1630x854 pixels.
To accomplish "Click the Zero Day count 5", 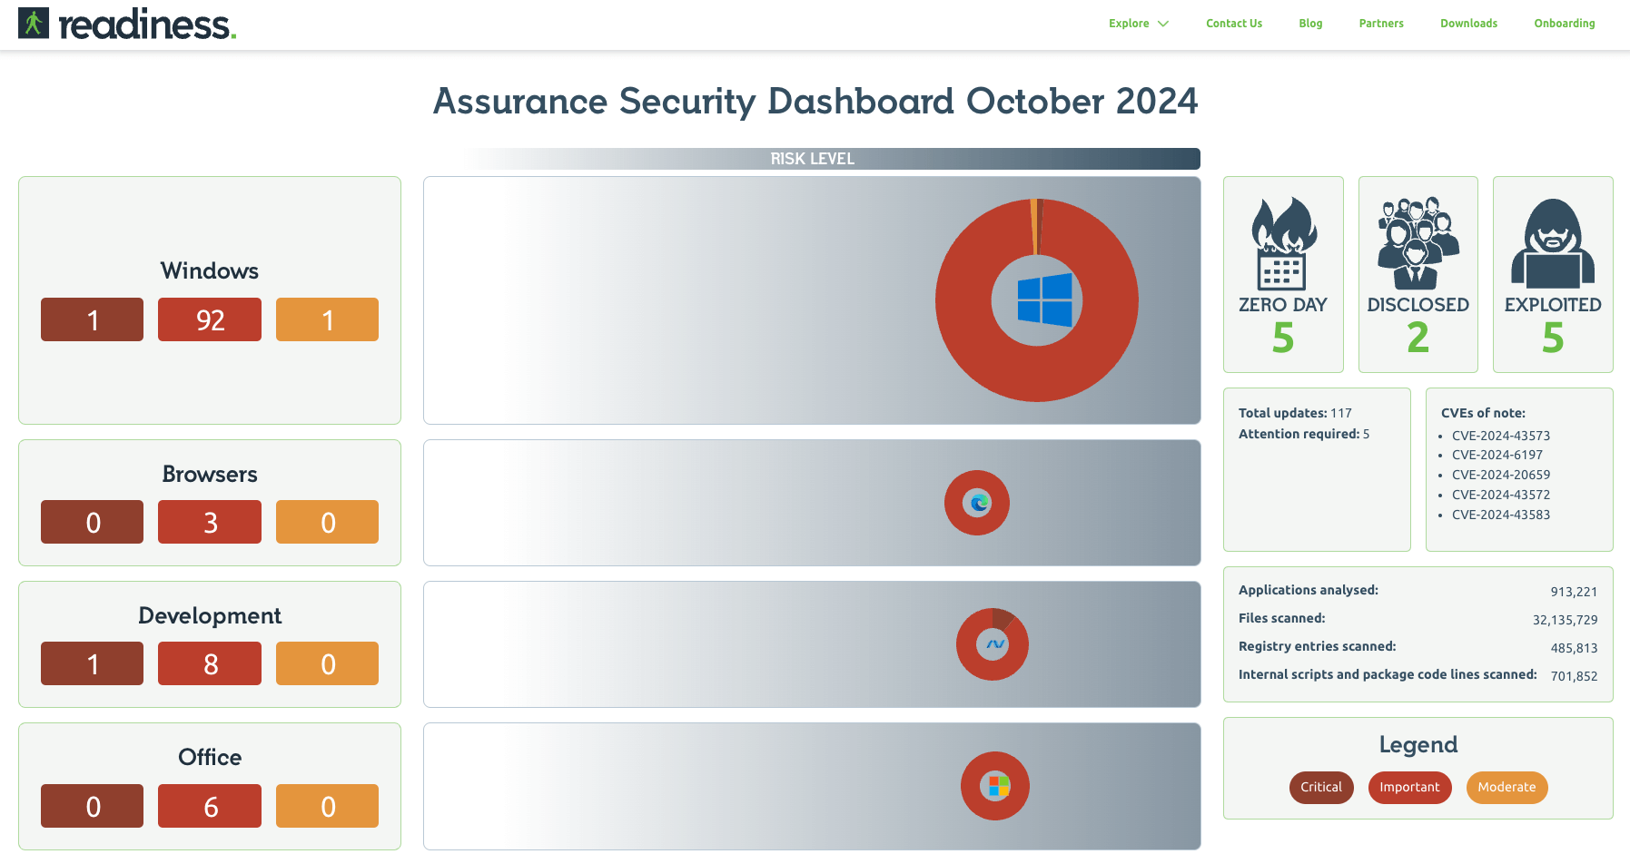I will coord(1283,338).
